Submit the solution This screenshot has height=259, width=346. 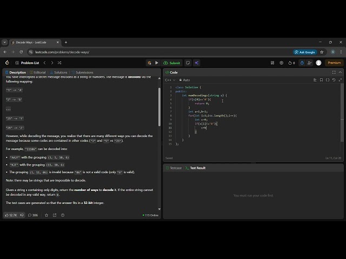(172, 63)
